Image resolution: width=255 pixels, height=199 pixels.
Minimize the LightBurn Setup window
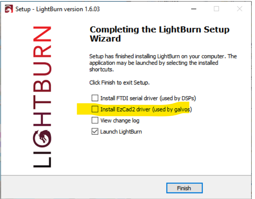194,9
